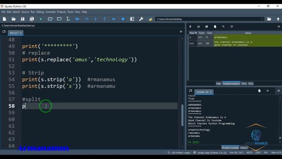Step out of function (up arrow) debugger icon
The height and width of the screenshot is (159, 282).
coord(105,19)
